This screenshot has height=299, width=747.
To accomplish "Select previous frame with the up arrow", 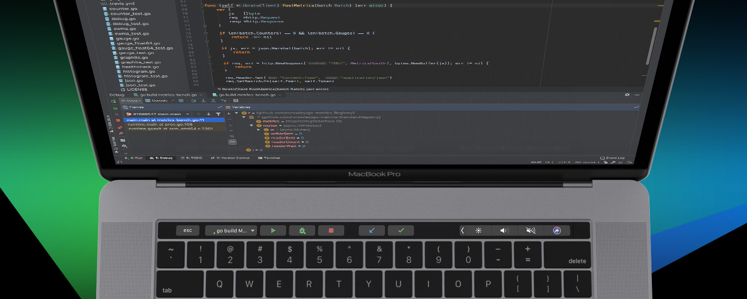I will (199, 114).
